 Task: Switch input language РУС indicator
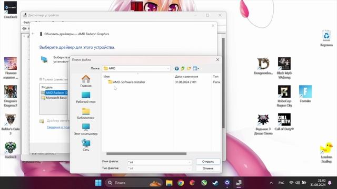point(281,183)
